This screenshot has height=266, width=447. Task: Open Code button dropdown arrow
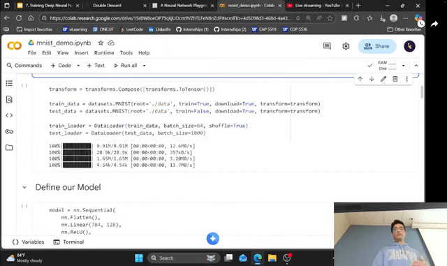coord(78,66)
